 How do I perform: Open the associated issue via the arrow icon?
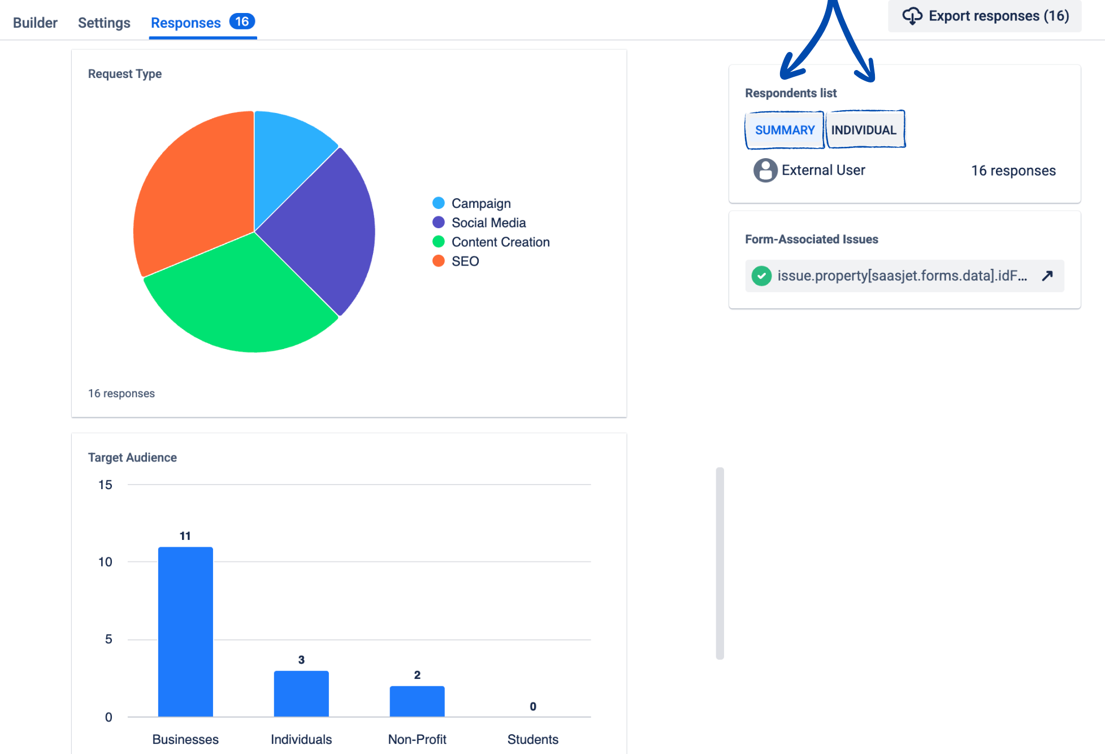1047,276
